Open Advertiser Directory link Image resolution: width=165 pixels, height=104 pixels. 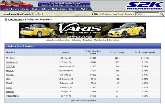[x=82, y=40]
